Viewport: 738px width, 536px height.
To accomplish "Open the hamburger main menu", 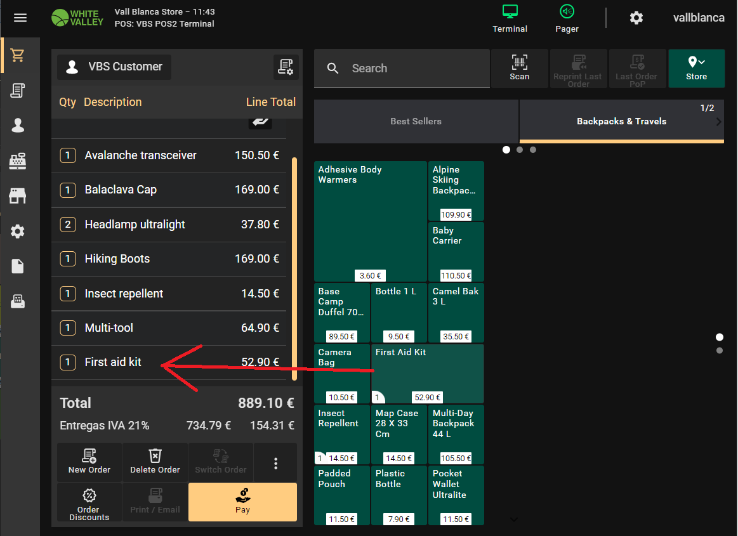I will [x=20, y=18].
